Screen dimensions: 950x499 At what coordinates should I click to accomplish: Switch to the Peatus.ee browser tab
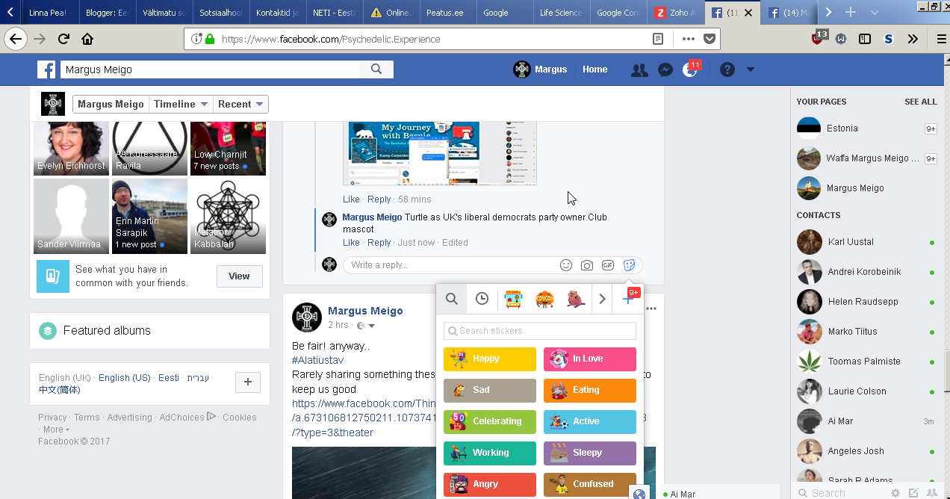tap(449, 13)
